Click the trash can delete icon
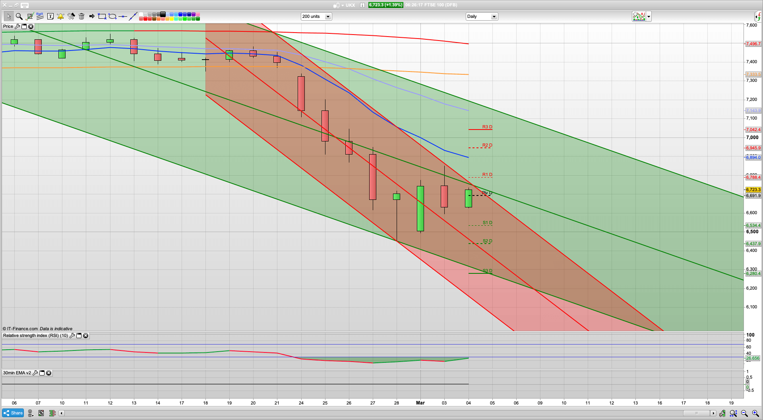Viewport: 763px width, 420px height. [x=81, y=16]
